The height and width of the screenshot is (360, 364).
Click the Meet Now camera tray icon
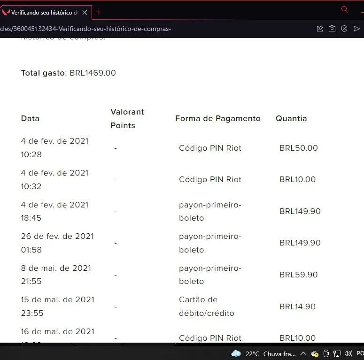click(326, 354)
